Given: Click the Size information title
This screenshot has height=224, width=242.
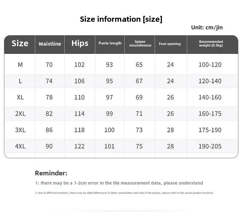Looking at the screenshot, I should 121,19.
